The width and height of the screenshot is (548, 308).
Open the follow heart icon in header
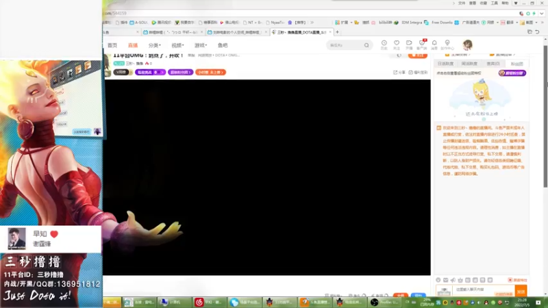(397, 44)
